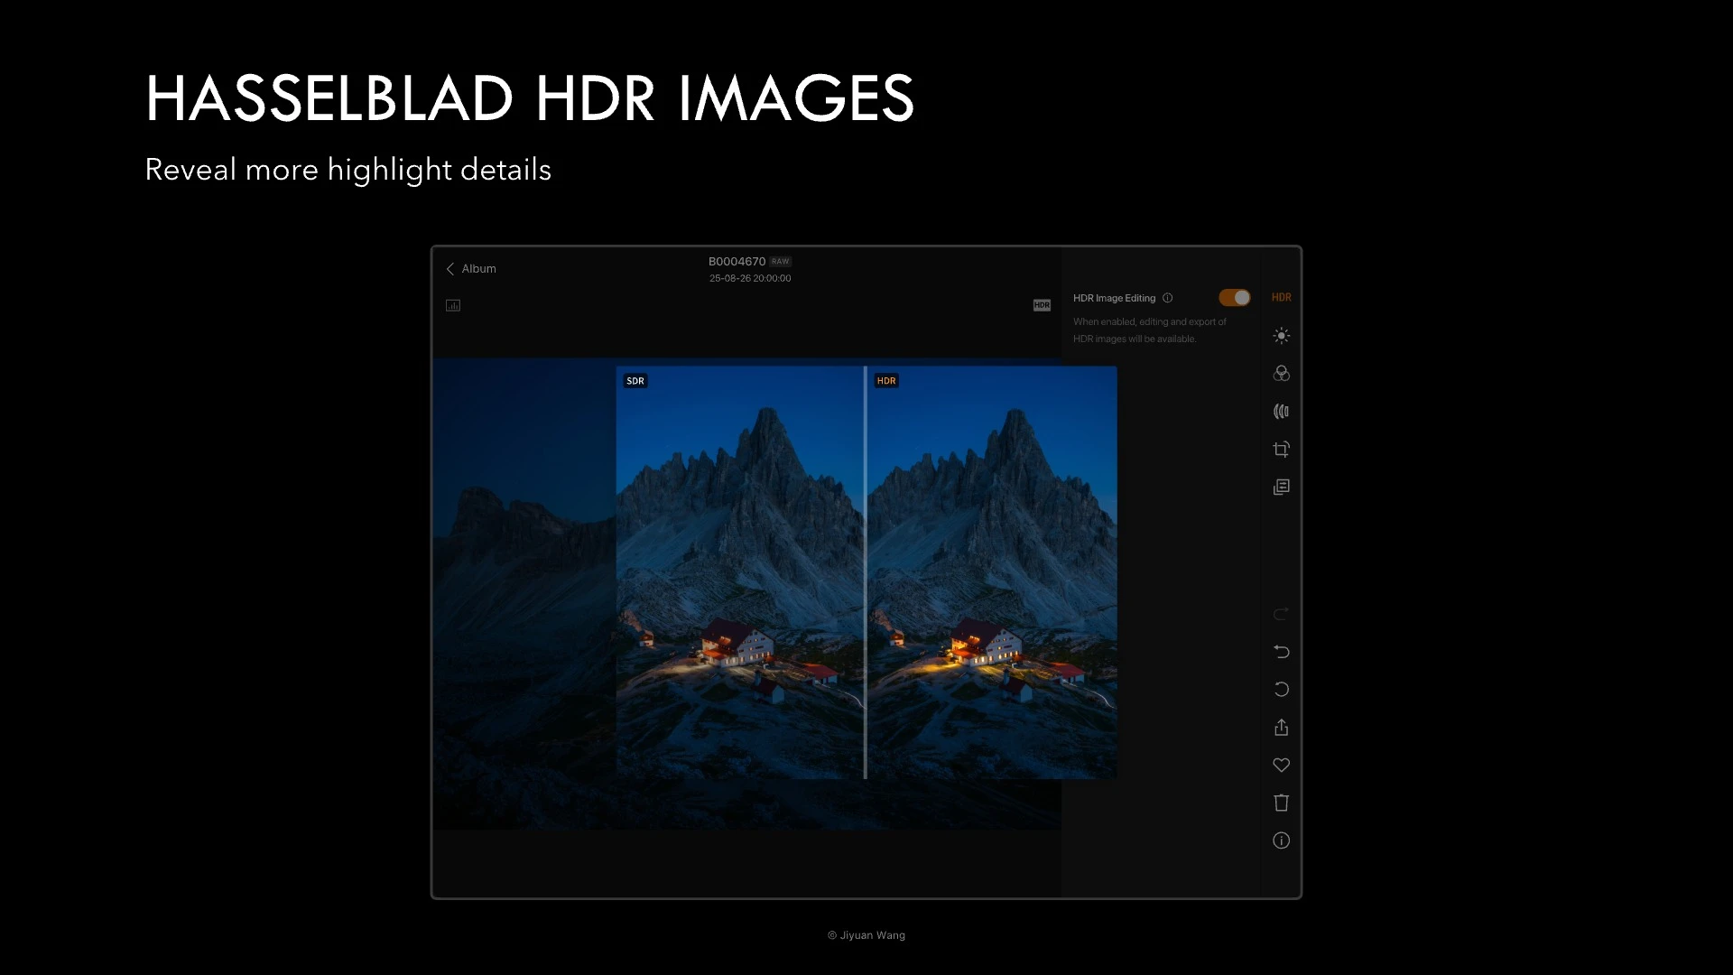
Task: Click the B0004670 file name title
Action: 737,262
